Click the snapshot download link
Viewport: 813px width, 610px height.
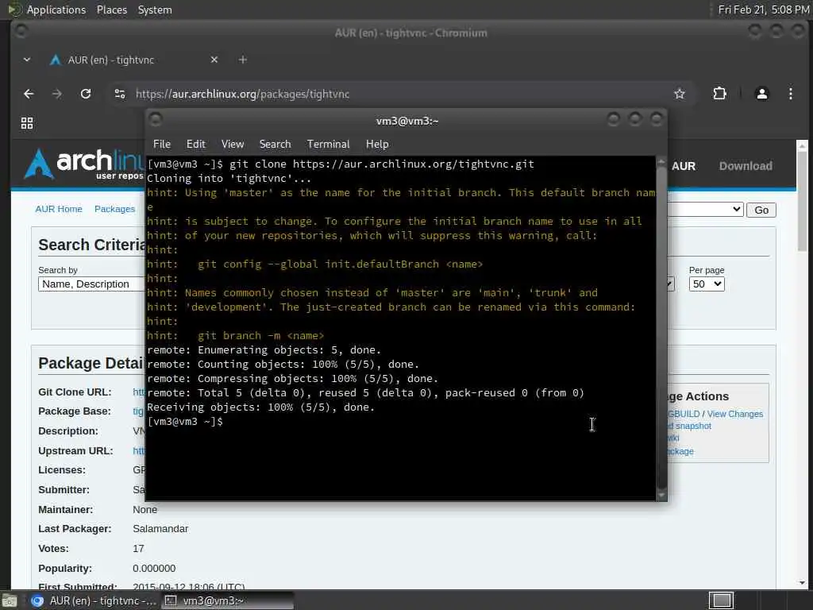click(690, 426)
